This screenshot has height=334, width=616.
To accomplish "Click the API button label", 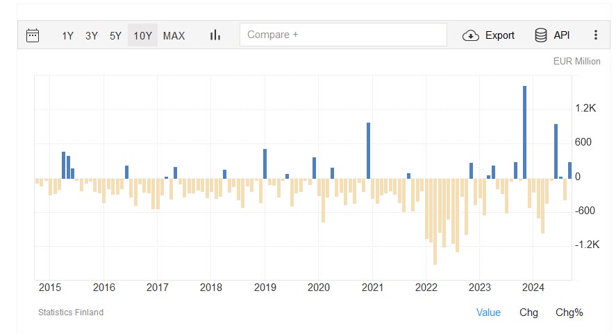I will [561, 35].
